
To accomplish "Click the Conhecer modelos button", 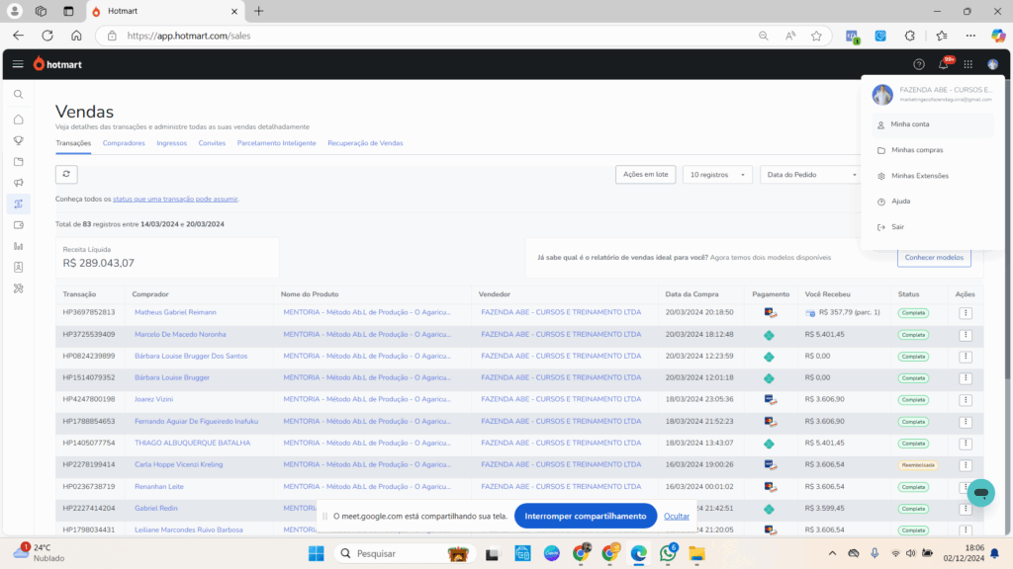I will point(934,258).
